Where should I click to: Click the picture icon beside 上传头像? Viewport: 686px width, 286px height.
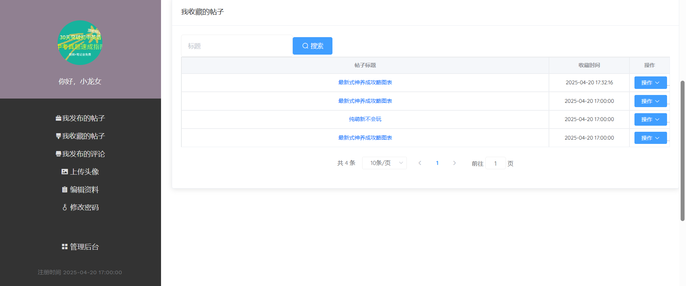(65, 172)
